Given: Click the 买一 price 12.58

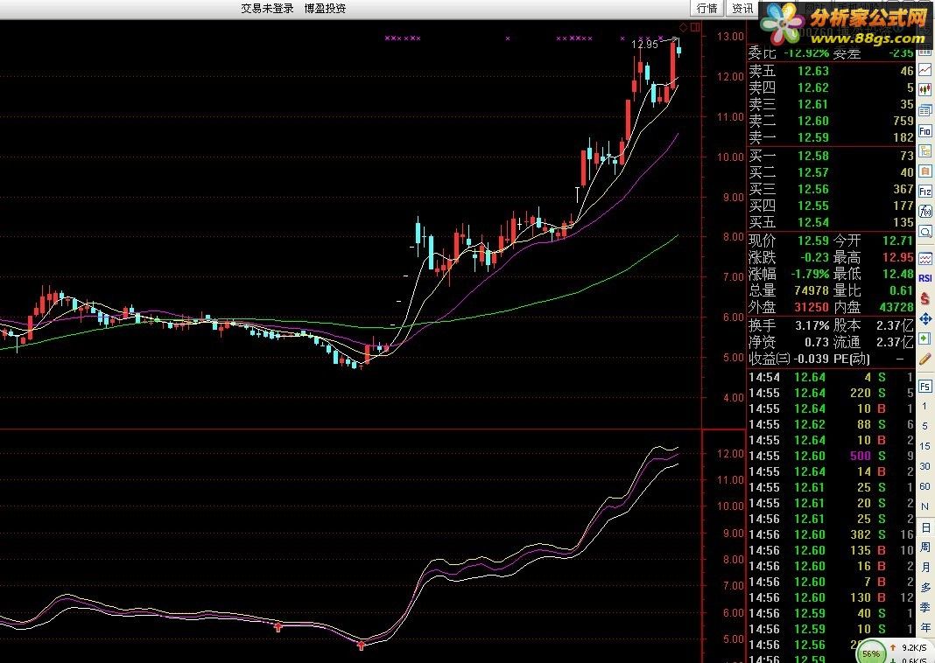Looking at the screenshot, I should 812,156.
